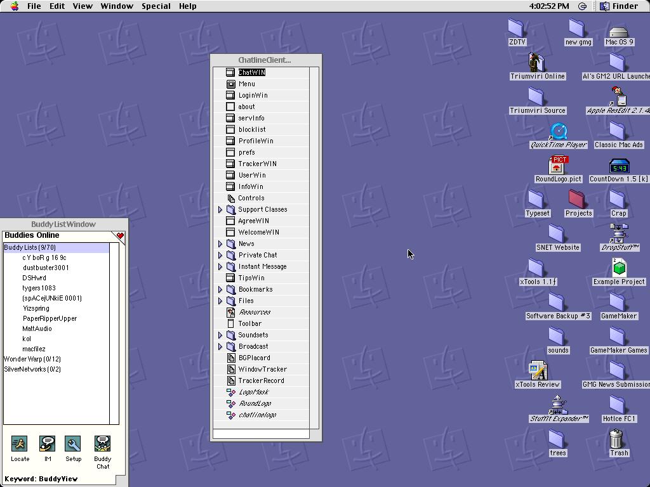650x487 pixels.
Task: Expand the Files folder disclosure triangle
Action: coord(220,301)
